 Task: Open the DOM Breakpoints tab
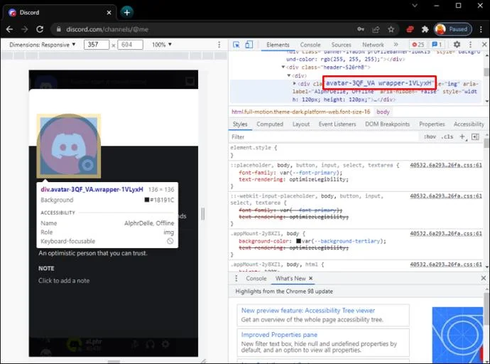tap(387, 124)
